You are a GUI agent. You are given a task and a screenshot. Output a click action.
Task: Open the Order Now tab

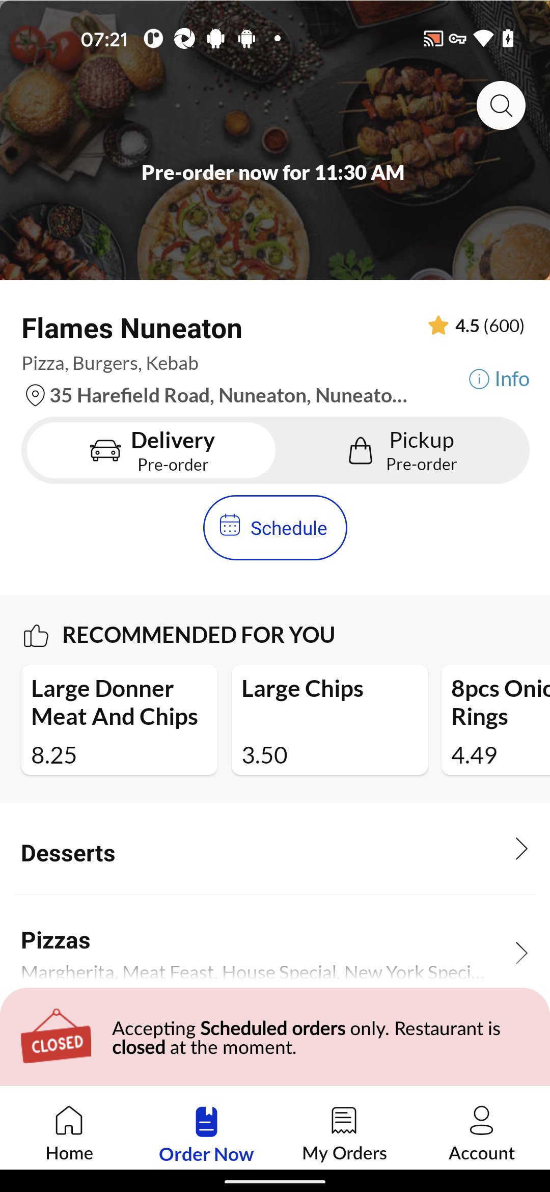click(x=206, y=1133)
